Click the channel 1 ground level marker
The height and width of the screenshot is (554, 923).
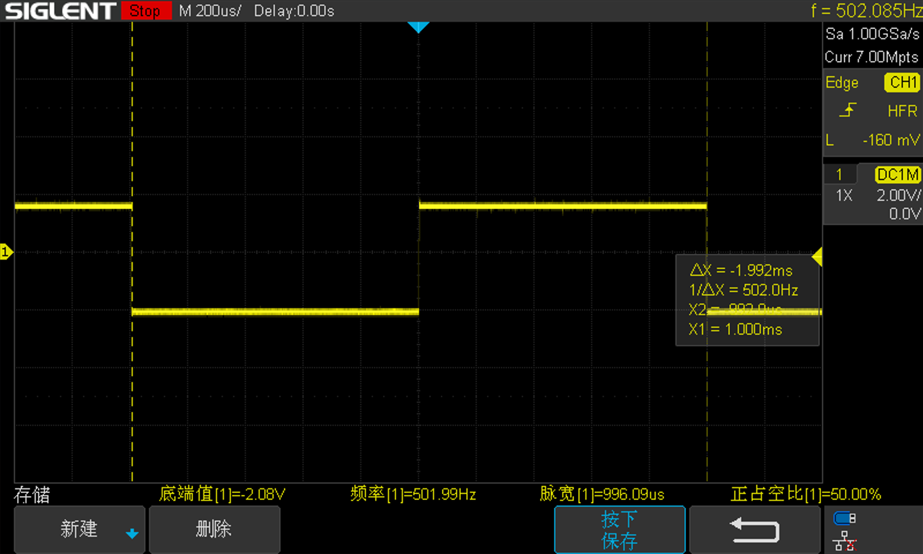pos(7,252)
